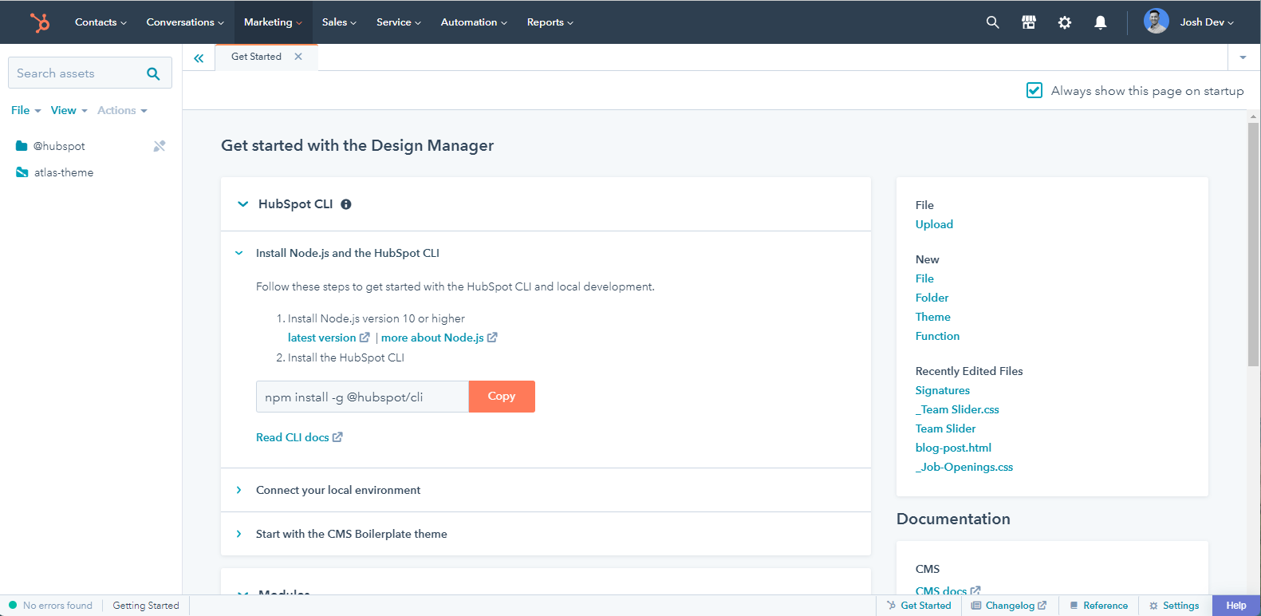Viewport: 1261px width, 616px height.
Task: Open the Marketplace storefront icon
Action: [x=1029, y=22]
